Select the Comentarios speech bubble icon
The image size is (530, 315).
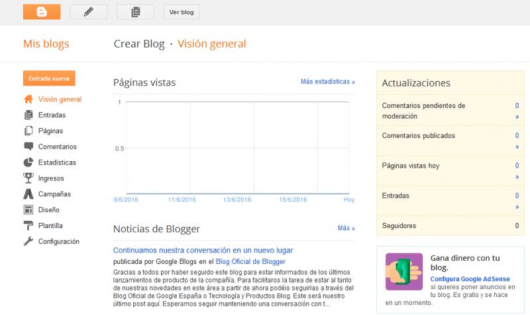pyautogui.click(x=28, y=147)
